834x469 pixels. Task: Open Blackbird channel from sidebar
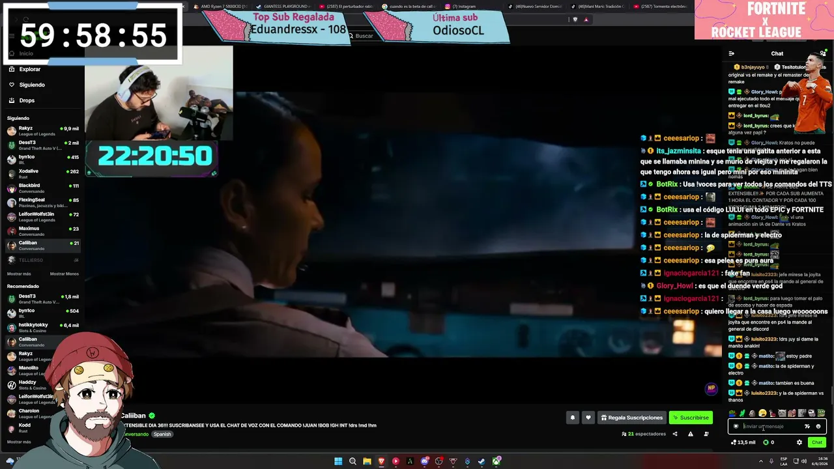43,188
